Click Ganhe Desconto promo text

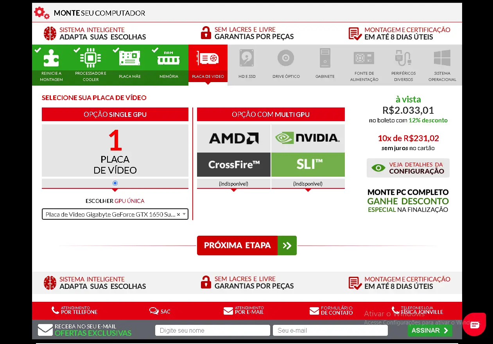tap(408, 201)
